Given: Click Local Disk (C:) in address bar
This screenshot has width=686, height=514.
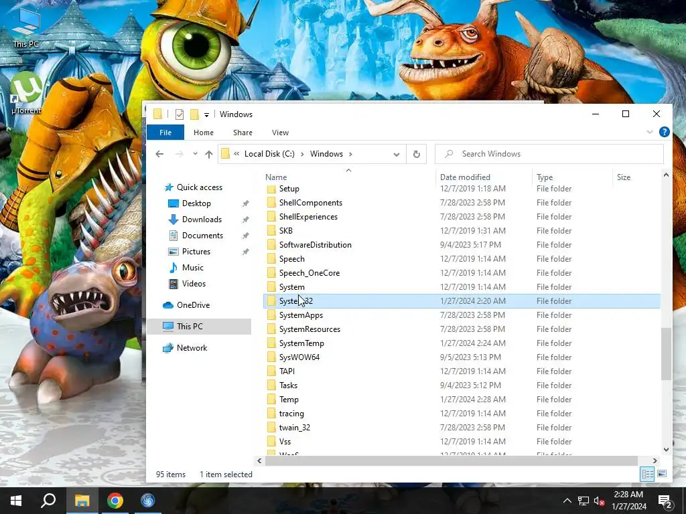Looking at the screenshot, I should coord(269,154).
